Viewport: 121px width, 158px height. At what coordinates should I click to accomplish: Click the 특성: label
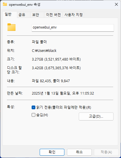tap(11, 107)
